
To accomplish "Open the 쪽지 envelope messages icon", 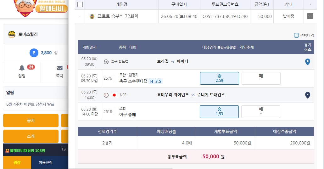I will point(59,68).
